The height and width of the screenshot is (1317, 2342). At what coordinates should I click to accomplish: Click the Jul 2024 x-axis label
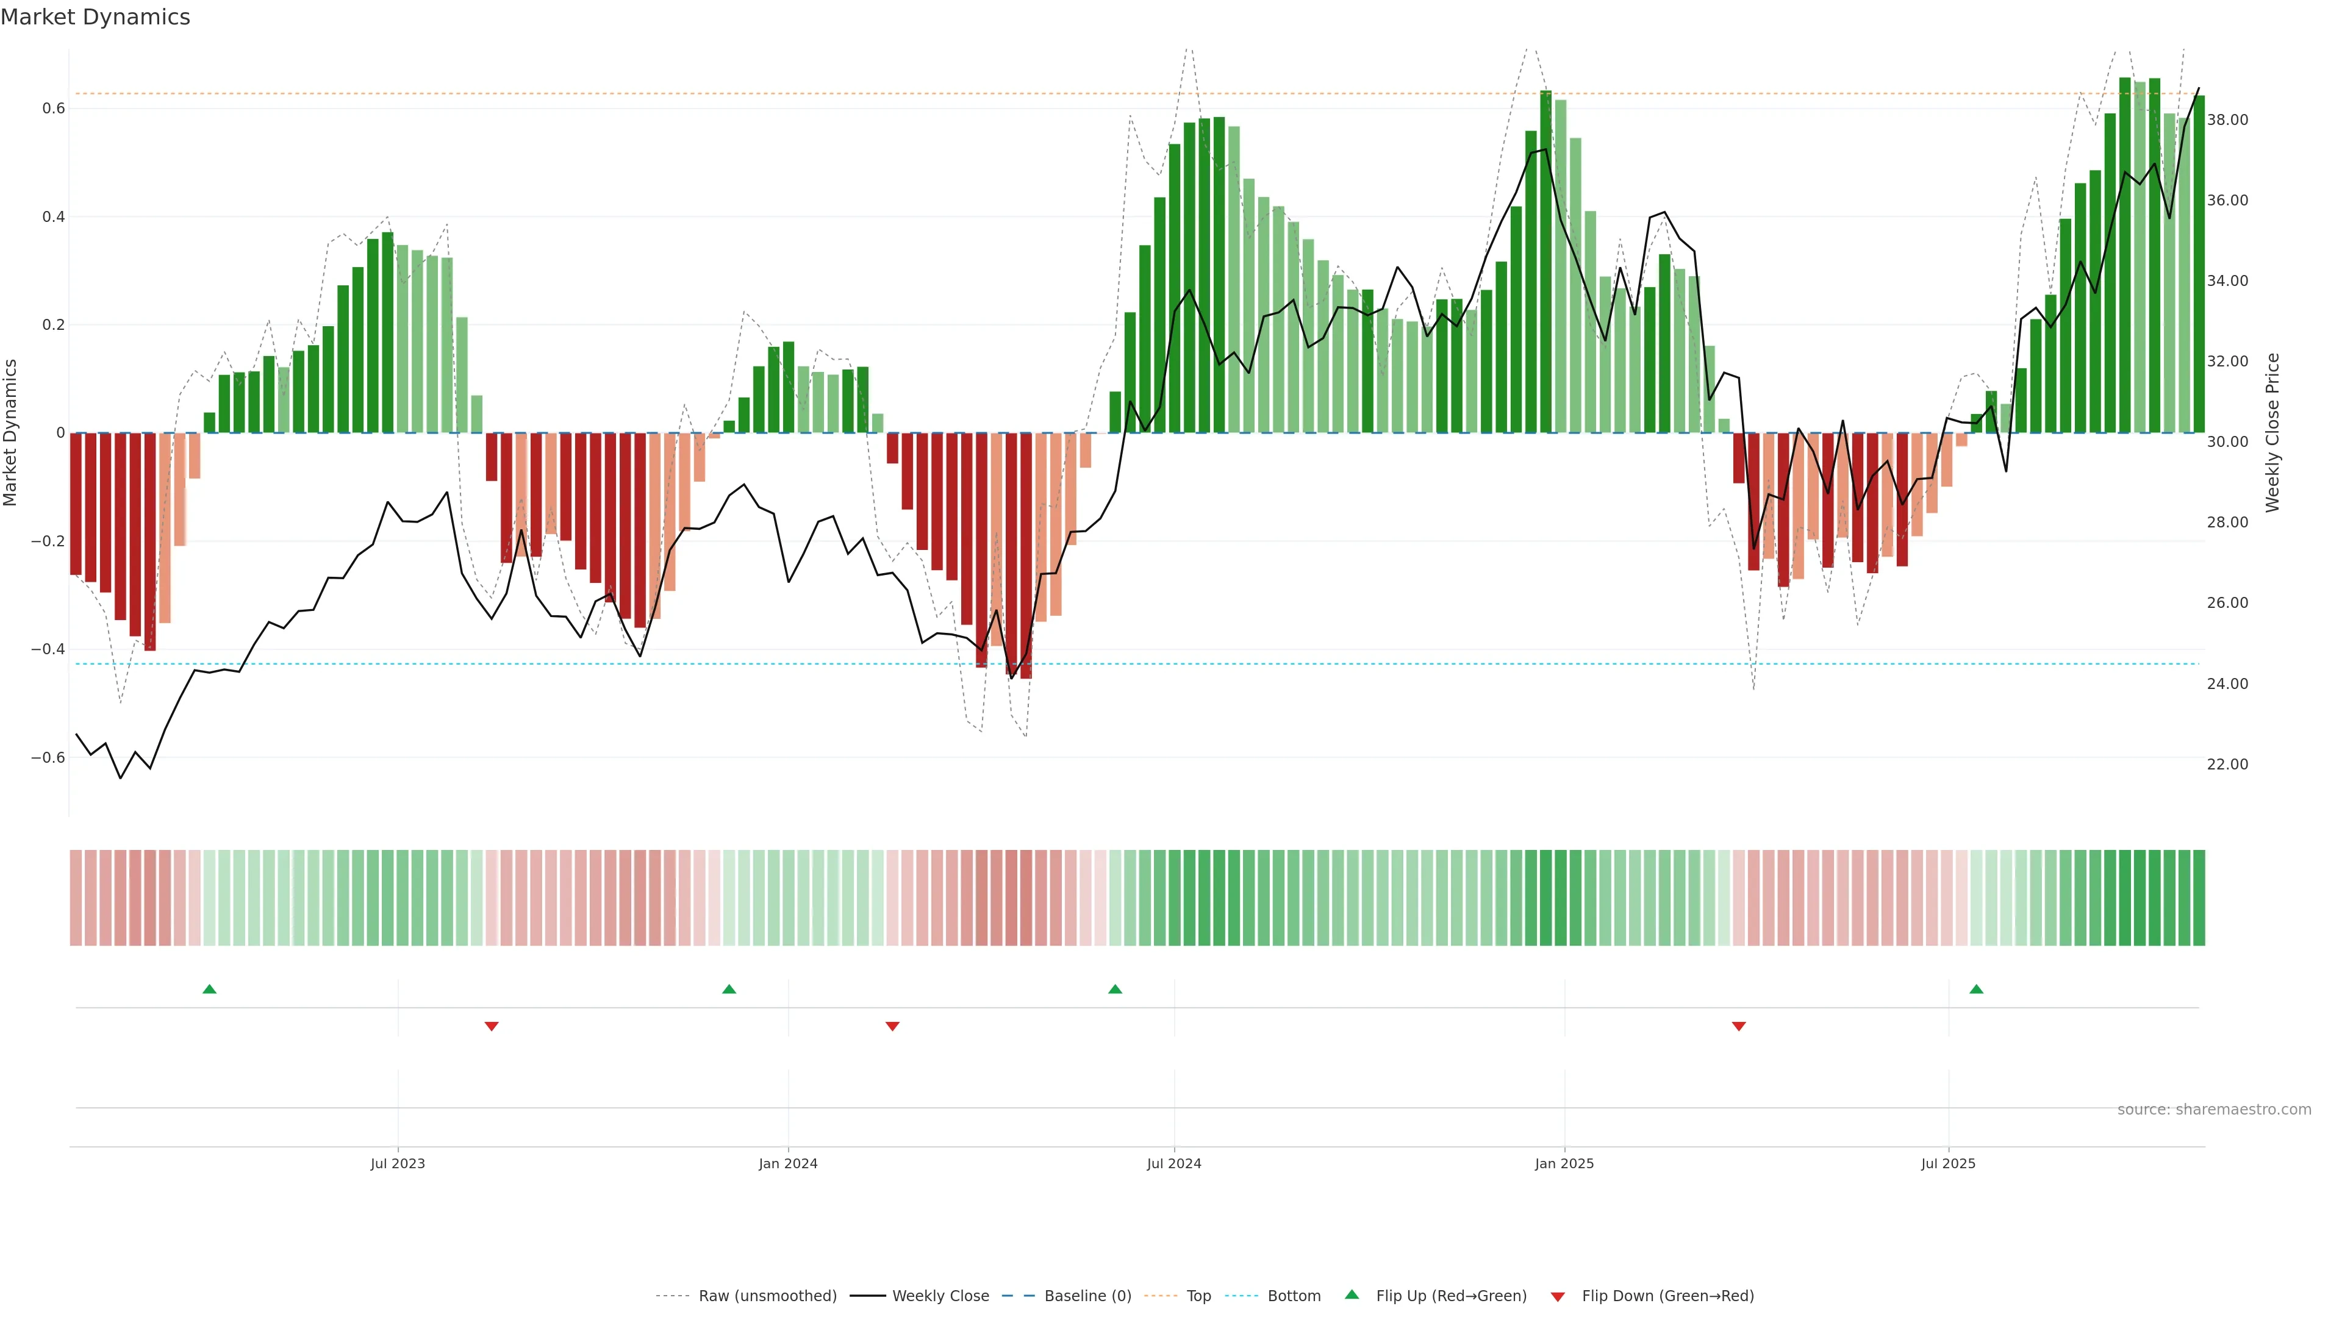point(1173,1163)
